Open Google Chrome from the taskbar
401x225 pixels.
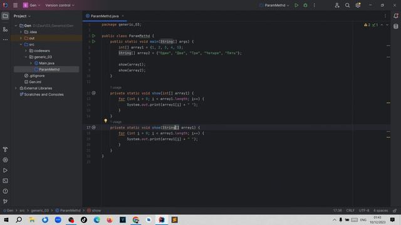[136, 219]
